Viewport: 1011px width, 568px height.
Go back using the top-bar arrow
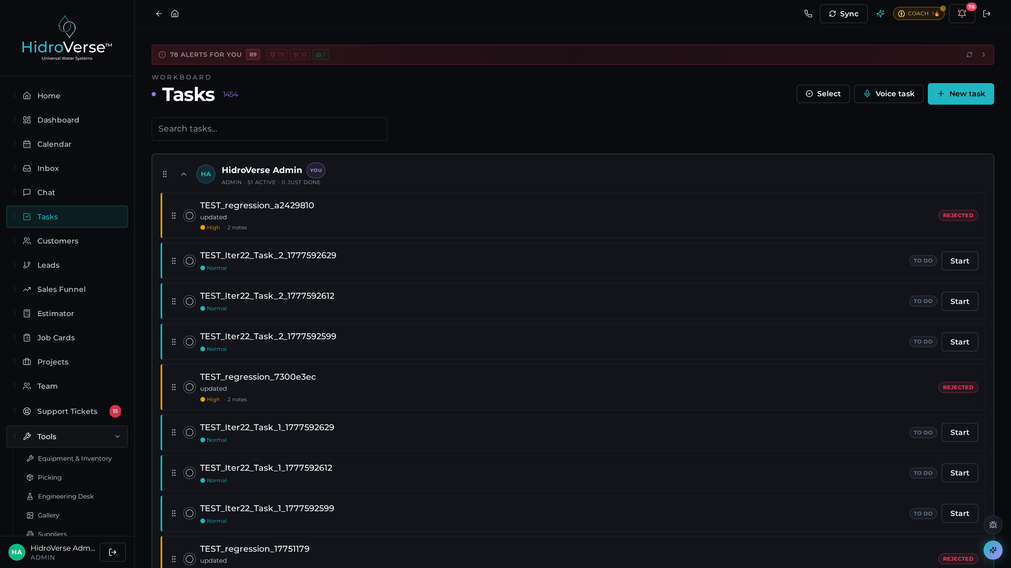[x=158, y=14]
